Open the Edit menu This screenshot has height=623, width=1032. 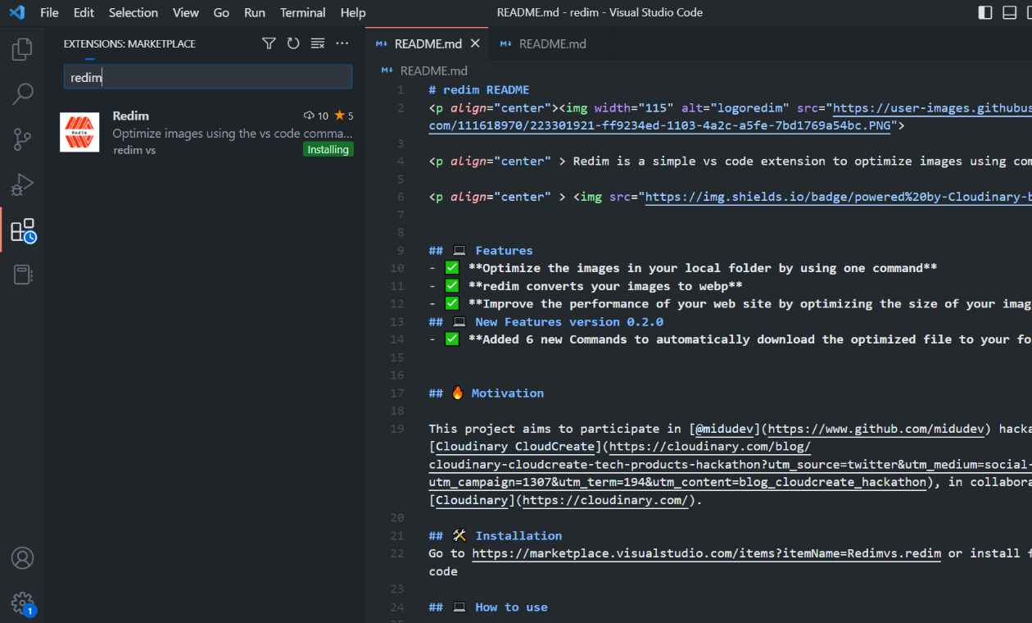click(84, 12)
